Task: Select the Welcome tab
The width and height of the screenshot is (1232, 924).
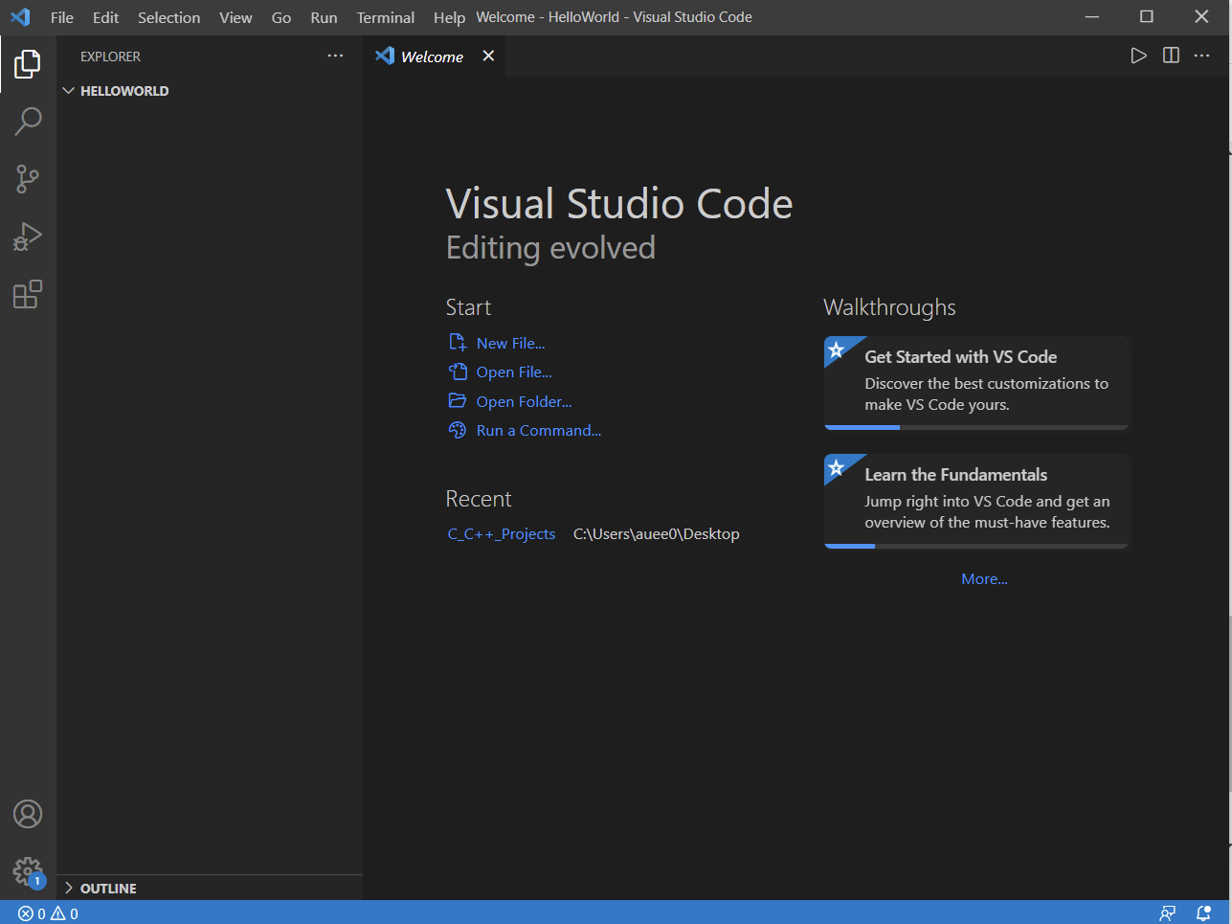Action: click(435, 56)
